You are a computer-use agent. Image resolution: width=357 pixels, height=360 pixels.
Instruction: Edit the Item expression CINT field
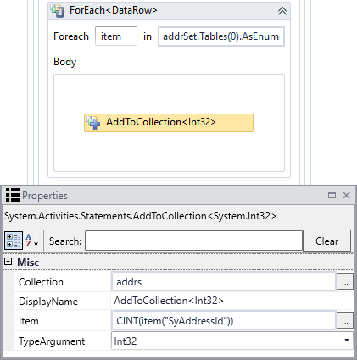[x=224, y=320]
